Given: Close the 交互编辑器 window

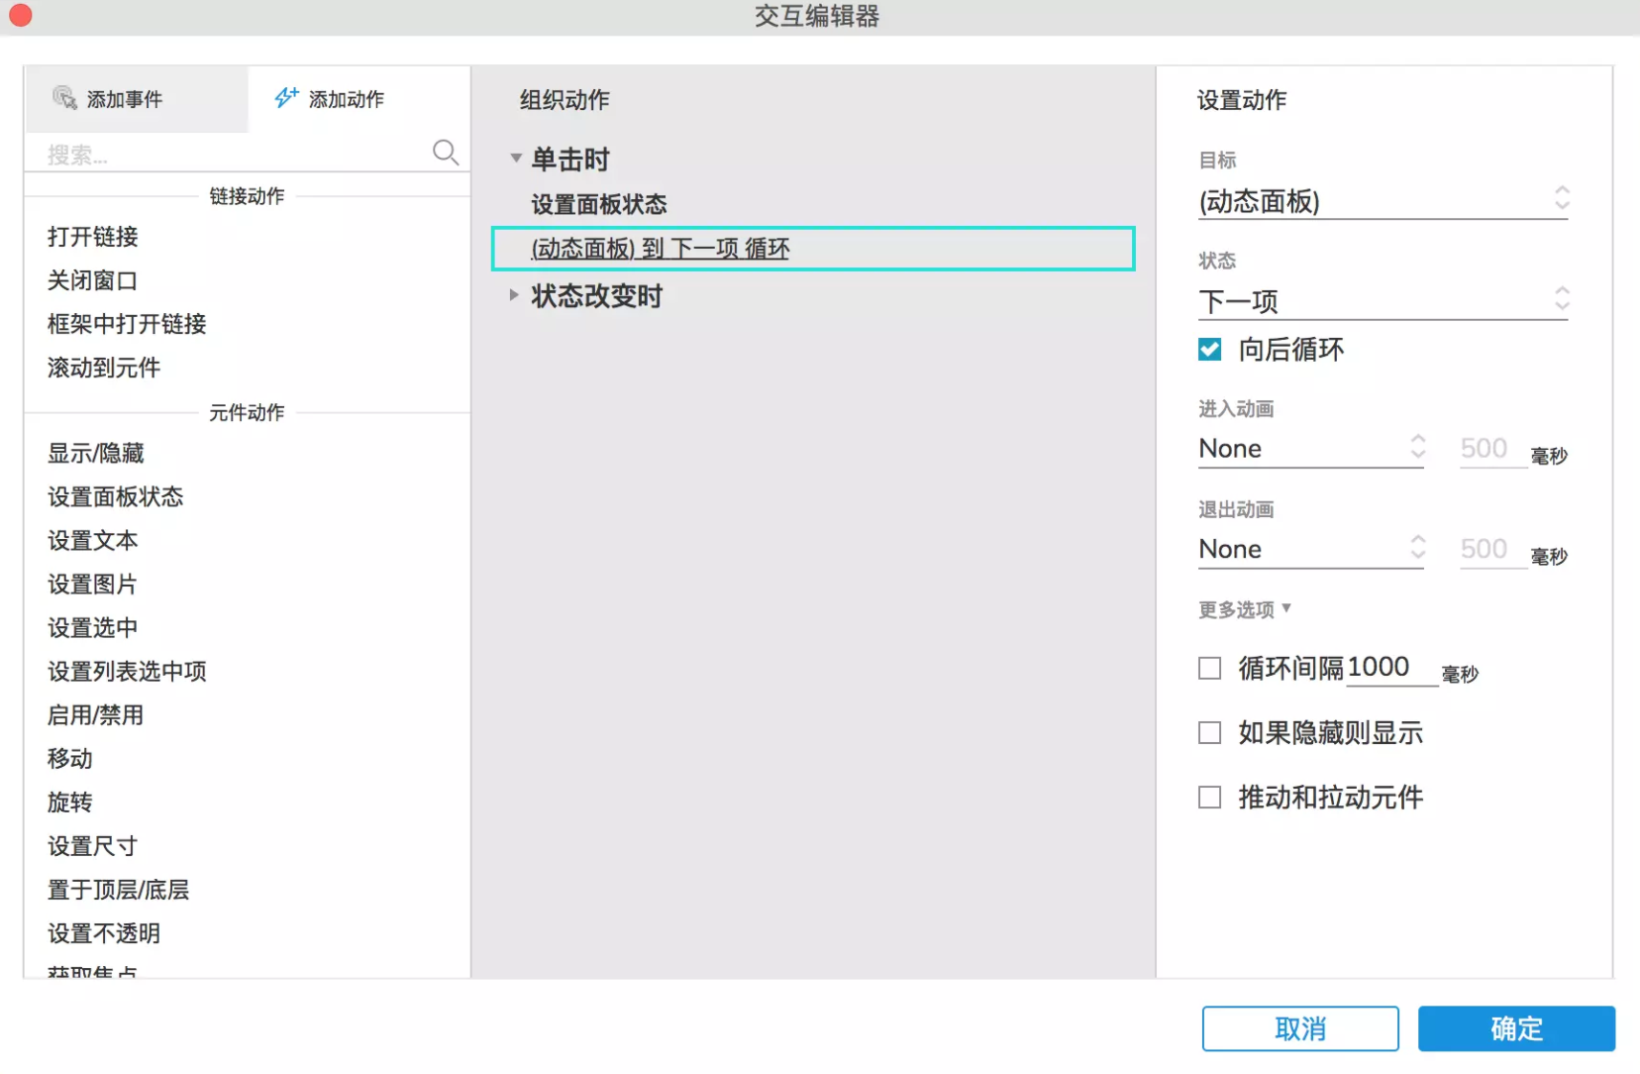Looking at the screenshot, I should [20, 15].
